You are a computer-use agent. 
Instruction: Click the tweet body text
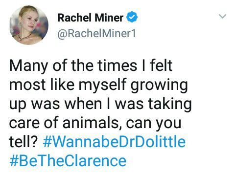pyautogui.click(x=100, y=113)
